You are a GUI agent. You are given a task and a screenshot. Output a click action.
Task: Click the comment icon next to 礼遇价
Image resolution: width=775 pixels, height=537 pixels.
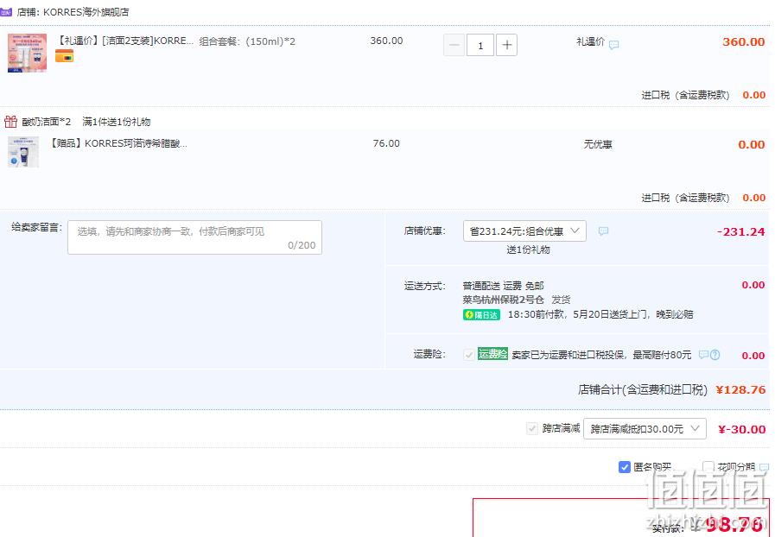[614, 45]
